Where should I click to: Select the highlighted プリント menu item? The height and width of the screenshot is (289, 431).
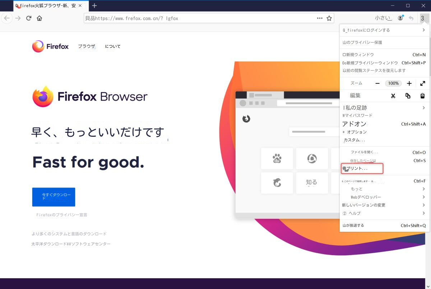click(x=362, y=168)
